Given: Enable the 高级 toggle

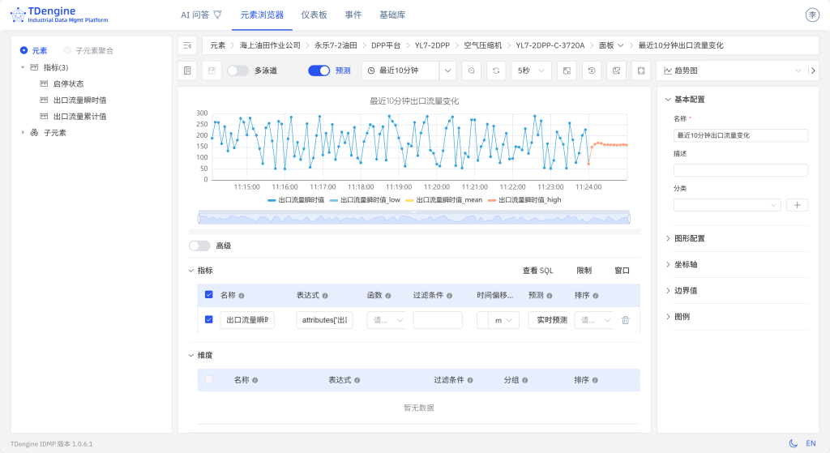Looking at the screenshot, I should [199, 246].
